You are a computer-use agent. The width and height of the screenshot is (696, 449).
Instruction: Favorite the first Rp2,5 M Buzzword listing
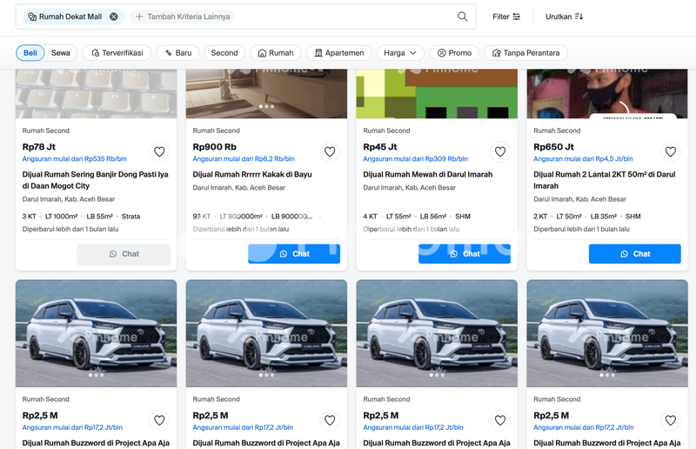pos(159,420)
